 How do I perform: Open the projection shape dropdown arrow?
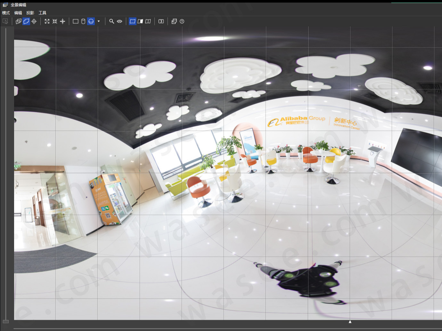click(x=99, y=21)
